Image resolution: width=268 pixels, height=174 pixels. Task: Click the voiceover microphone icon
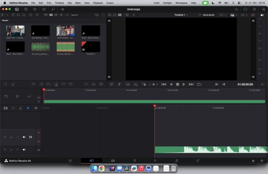tap(119, 84)
